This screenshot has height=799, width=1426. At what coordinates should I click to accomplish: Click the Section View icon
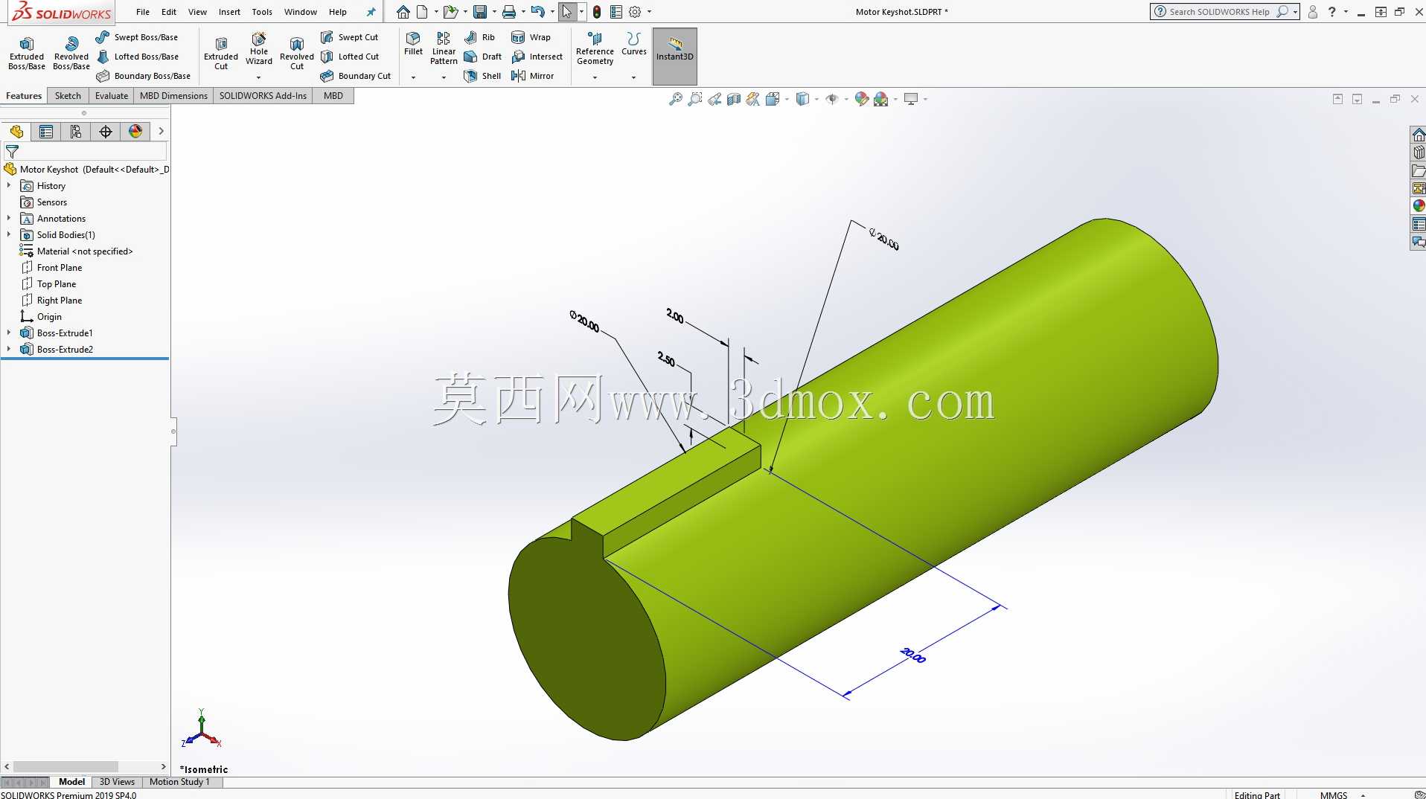point(734,99)
